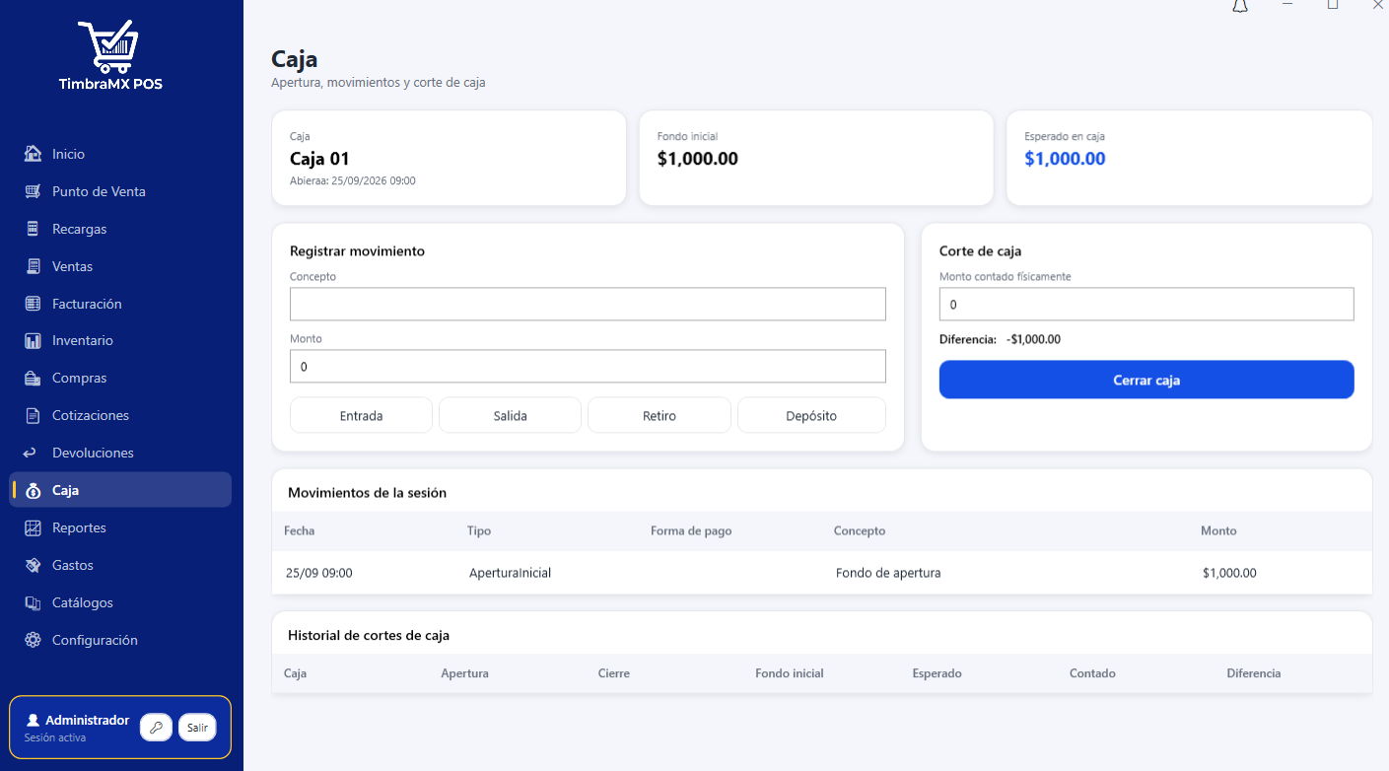Select Configuración in the sidebar

(x=120, y=640)
